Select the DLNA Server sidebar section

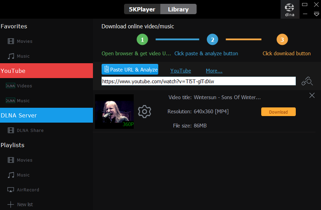point(46,115)
